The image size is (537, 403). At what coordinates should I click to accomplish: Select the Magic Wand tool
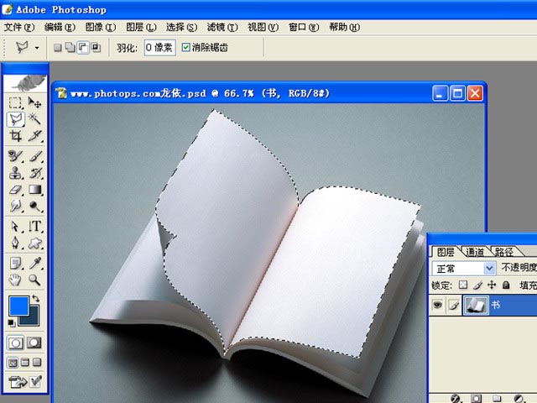pos(35,119)
